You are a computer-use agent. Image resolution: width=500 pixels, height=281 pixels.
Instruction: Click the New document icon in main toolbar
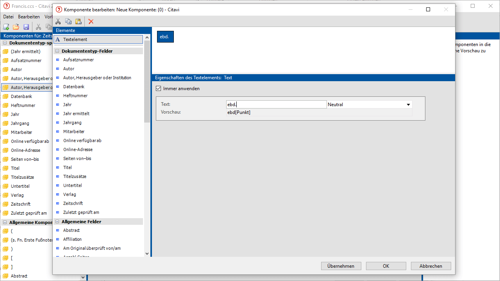click(6, 27)
